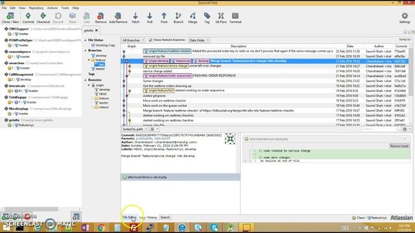
Task: Open the file list view mode dropdown
Action: tap(154, 129)
